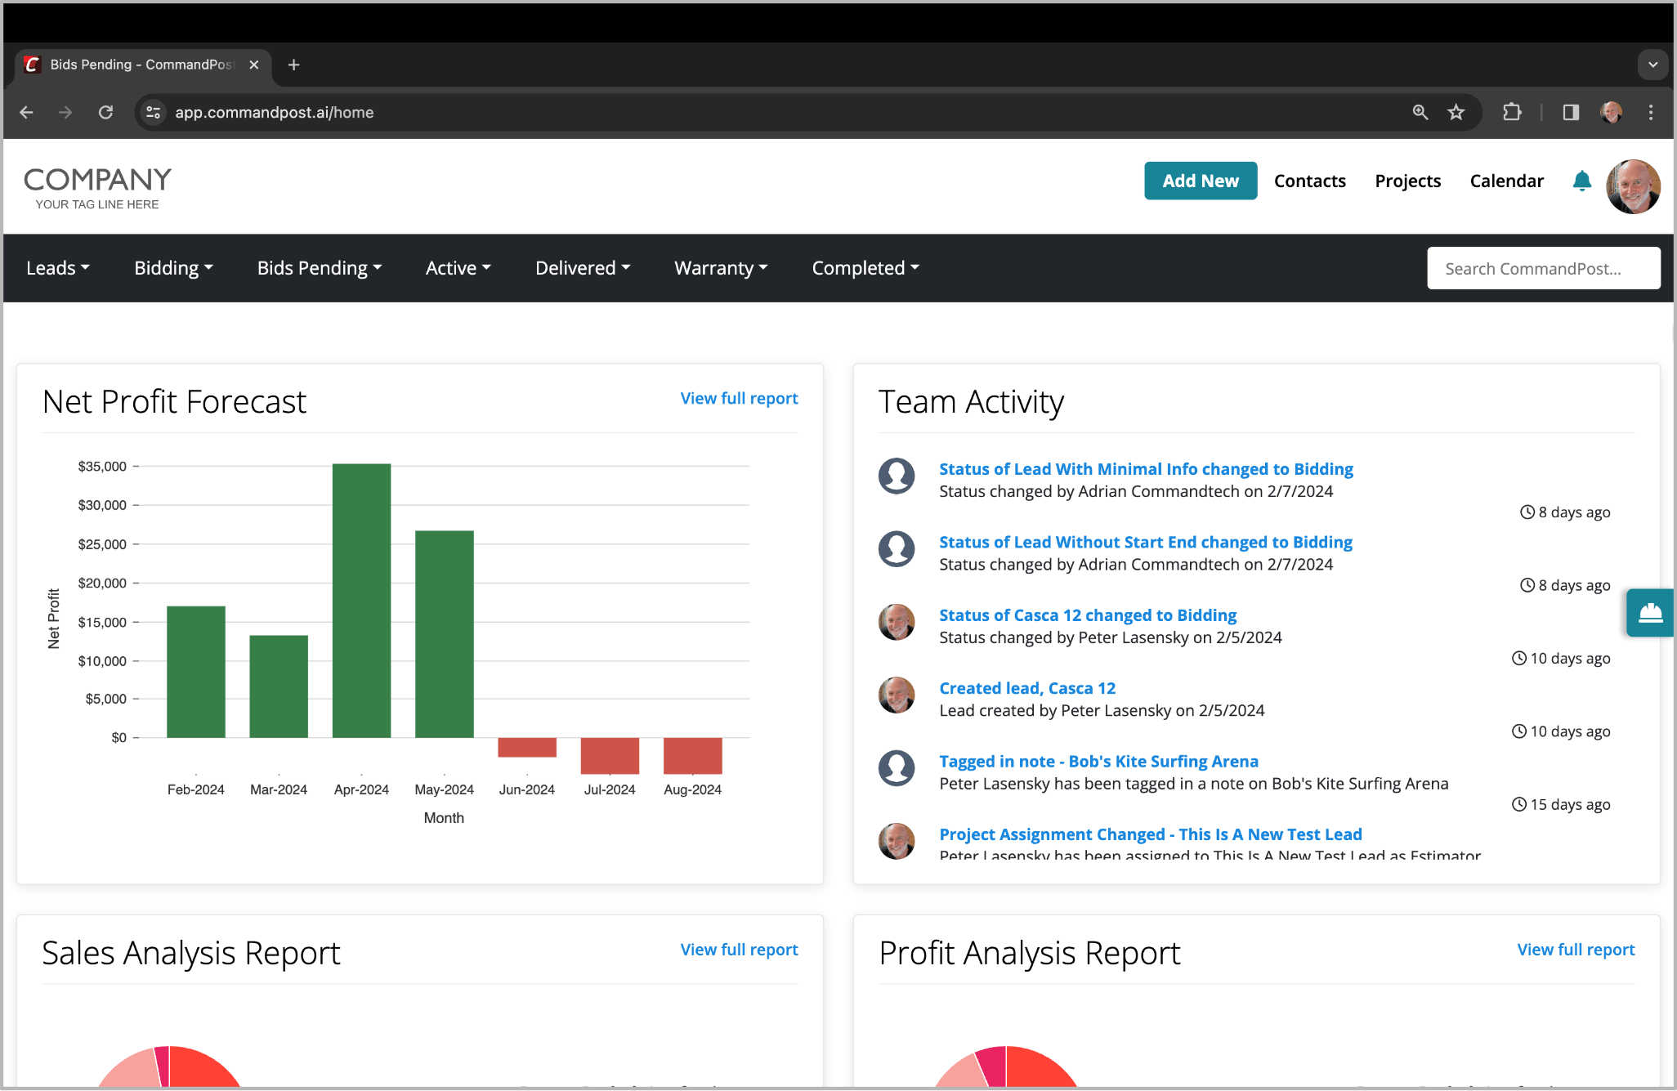Open the hard hat side widget
The height and width of the screenshot is (1091, 1677).
click(1650, 612)
